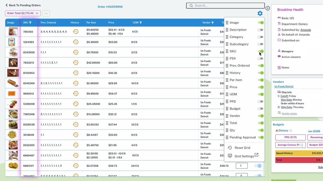The image size is (323, 181).
Task: Click the Dietary budget label
Action: pos(283,131)
